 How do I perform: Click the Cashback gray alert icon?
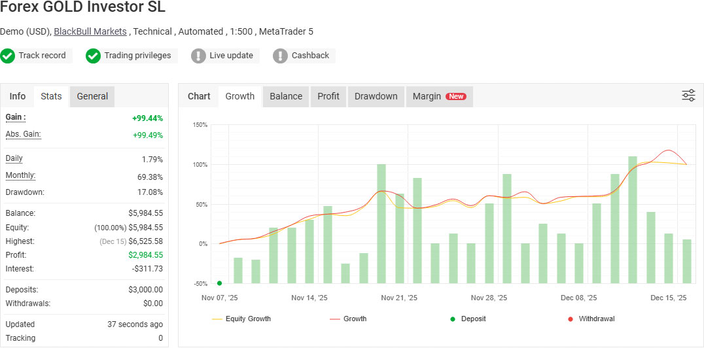point(280,56)
